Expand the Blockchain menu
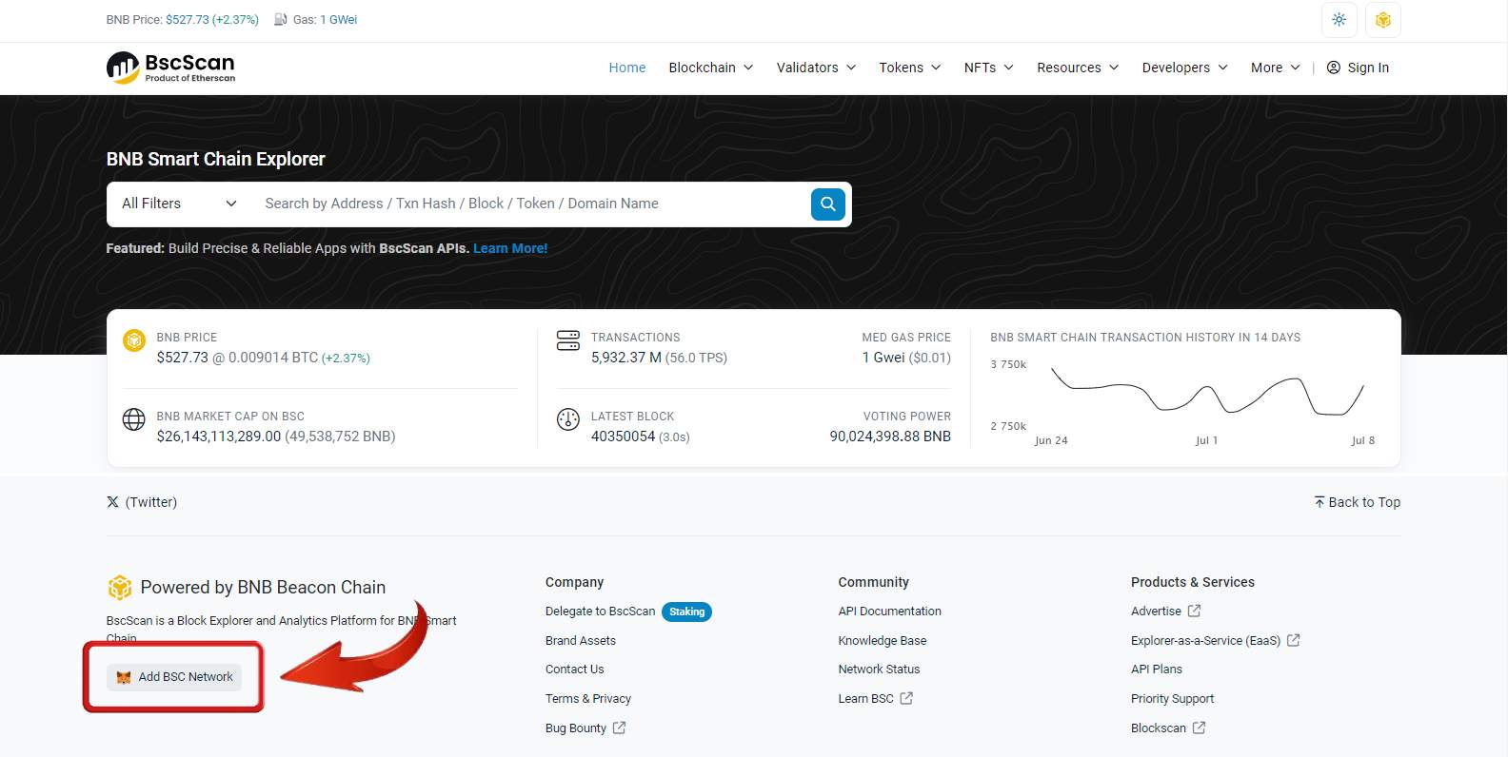The height and width of the screenshot is (757, 1508). click(x=711, y=68)
